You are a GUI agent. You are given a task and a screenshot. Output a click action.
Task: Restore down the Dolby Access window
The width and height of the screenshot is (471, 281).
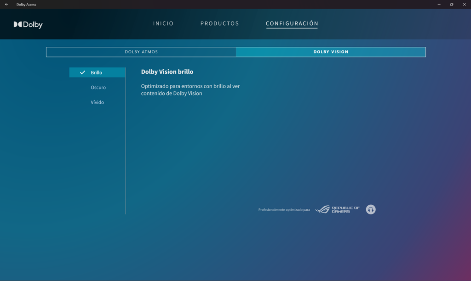(x=452, y=4)
